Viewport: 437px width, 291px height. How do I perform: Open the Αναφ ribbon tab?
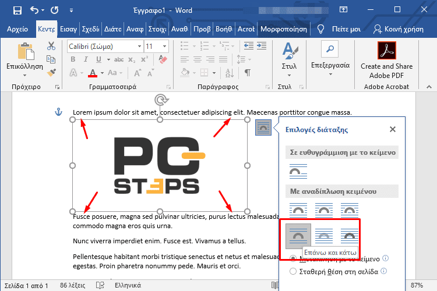[x=135, y=29]
